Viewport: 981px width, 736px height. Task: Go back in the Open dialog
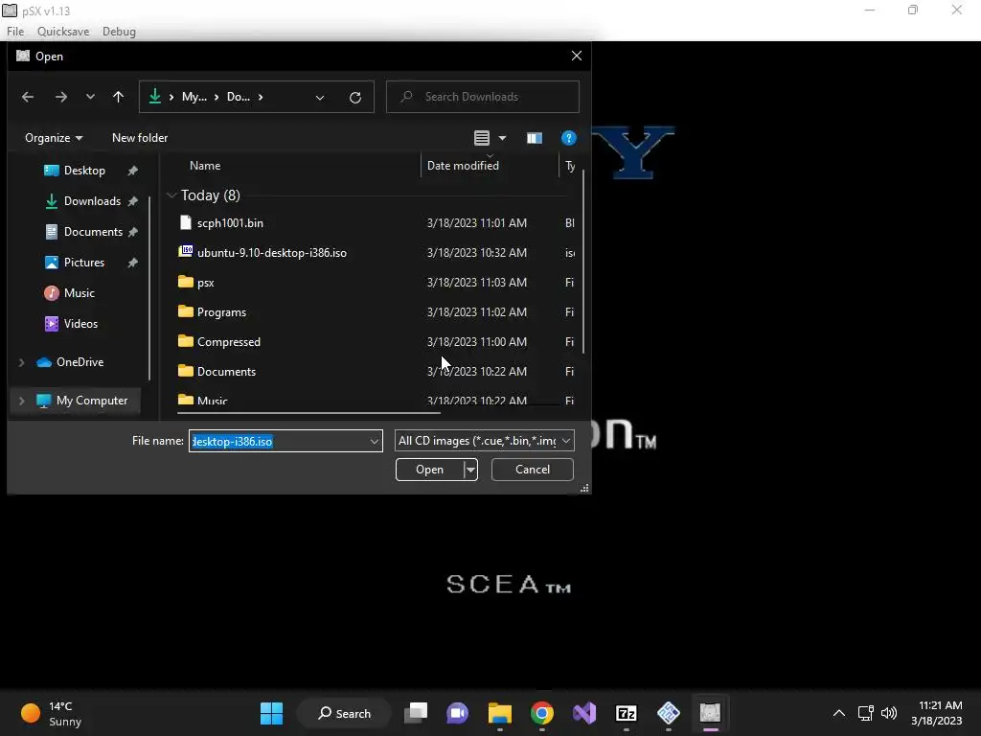(28, 97)
